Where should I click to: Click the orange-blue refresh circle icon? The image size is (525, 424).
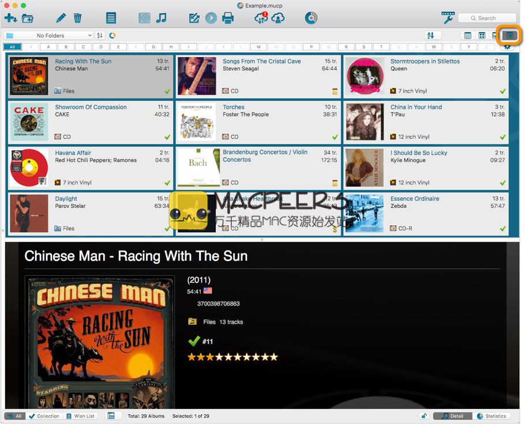click(x=112, y=35)
